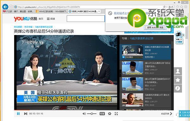The image size is (190, 121).
Task: Open title 马航客机失联第14天 看东方 140321
Action: 157,97
